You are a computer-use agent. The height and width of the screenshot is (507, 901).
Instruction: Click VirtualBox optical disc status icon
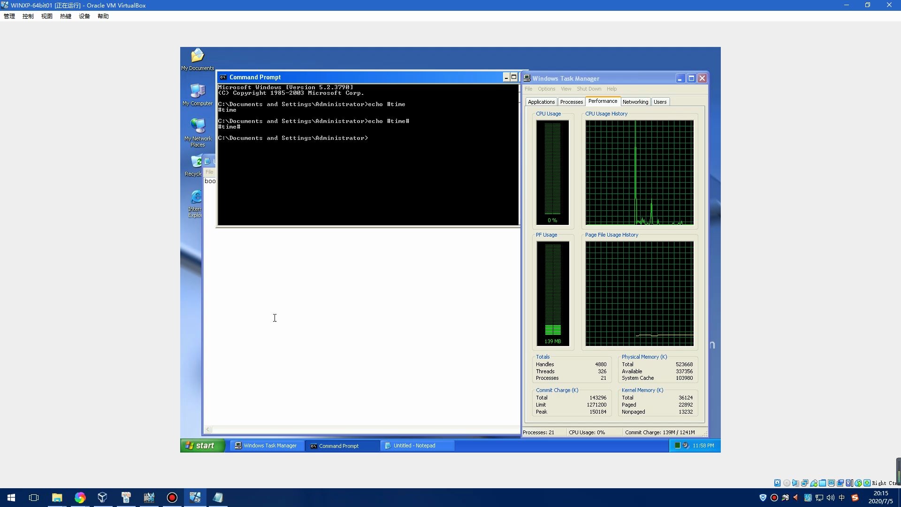pos(786,483)
